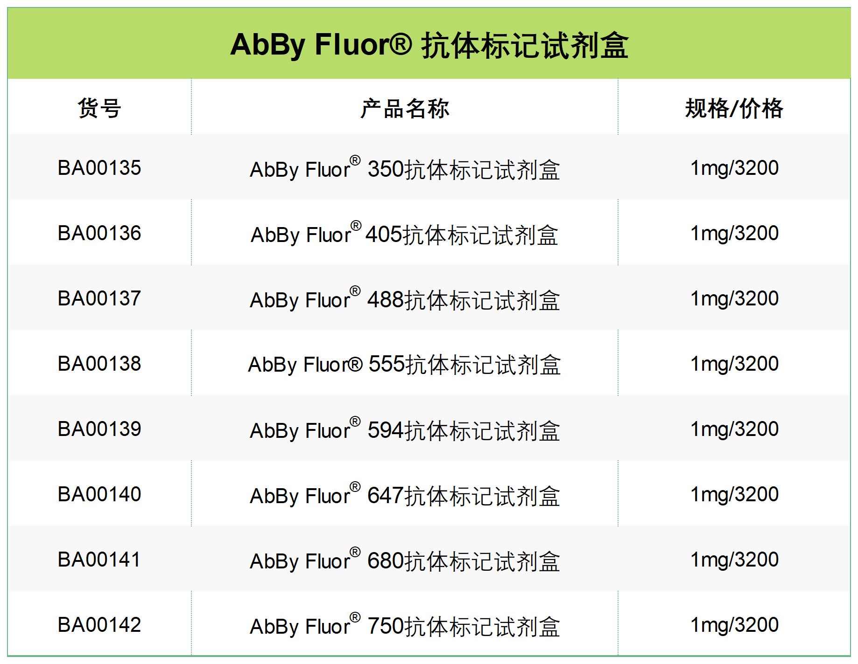Click the AbBy Fluor 647 product name
The width and height of the screenshot is (858, 664).
(405, 495)
